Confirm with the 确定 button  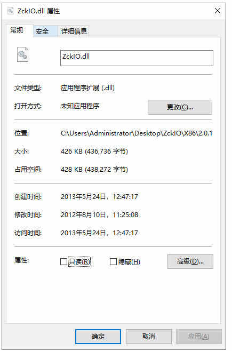click(98, 337)
